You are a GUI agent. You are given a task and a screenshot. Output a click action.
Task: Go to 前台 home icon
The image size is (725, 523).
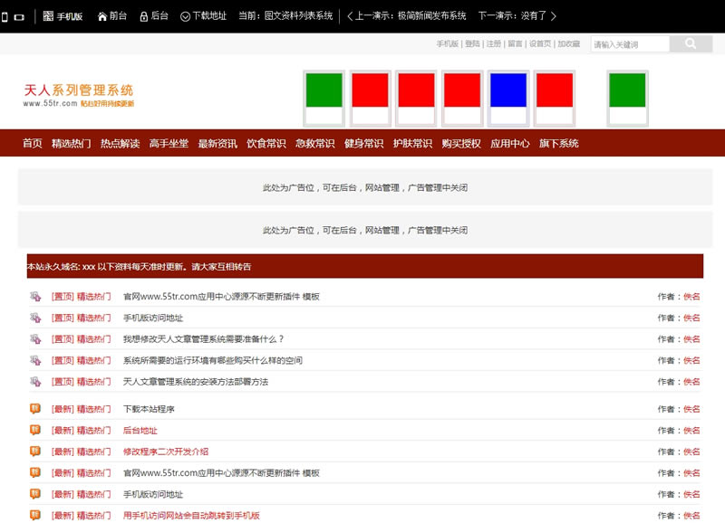click(x=102, y=16)
